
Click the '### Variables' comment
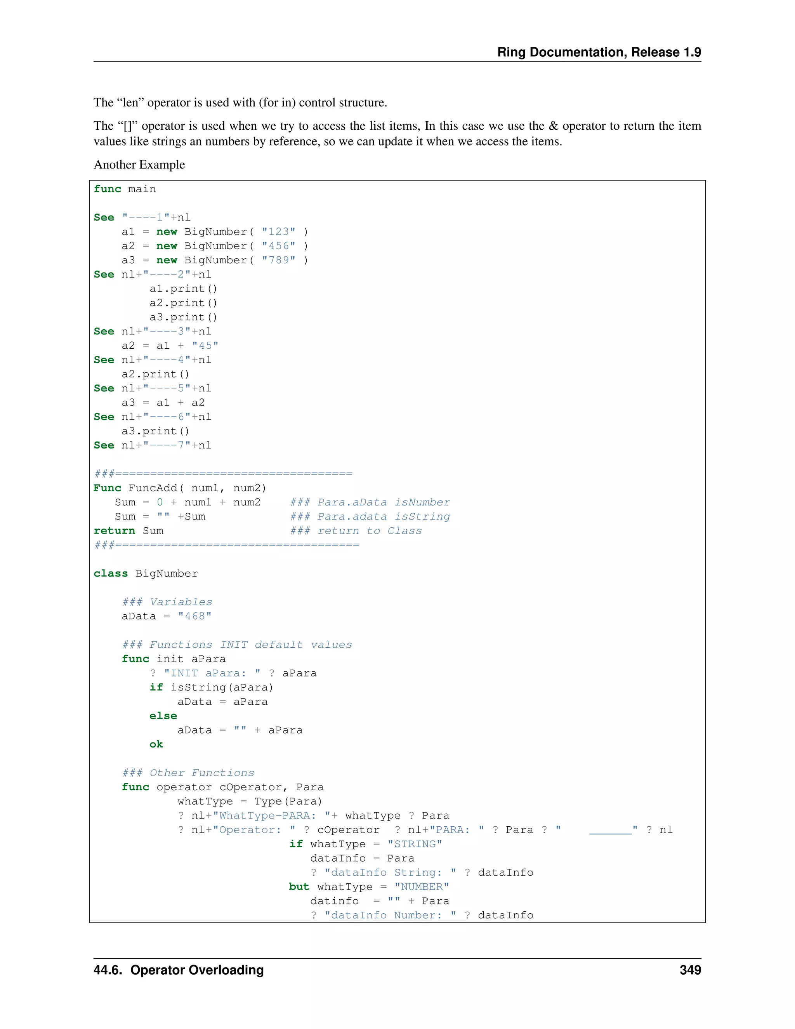(167, 601)
